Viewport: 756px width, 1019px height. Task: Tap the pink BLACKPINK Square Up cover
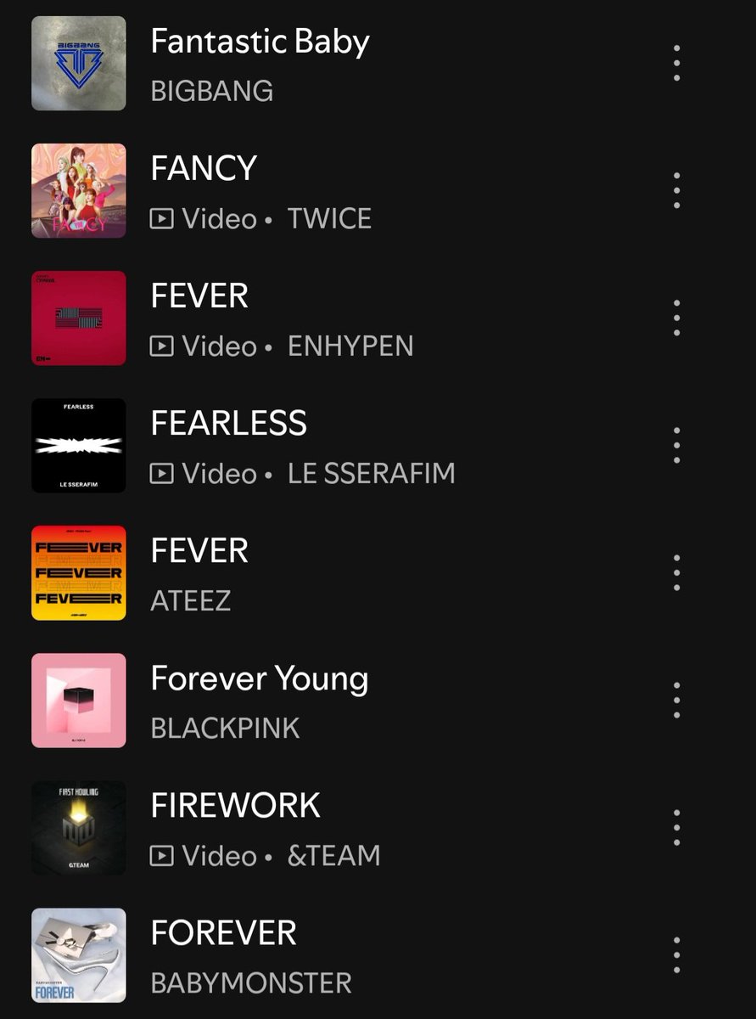pos(79,701)
